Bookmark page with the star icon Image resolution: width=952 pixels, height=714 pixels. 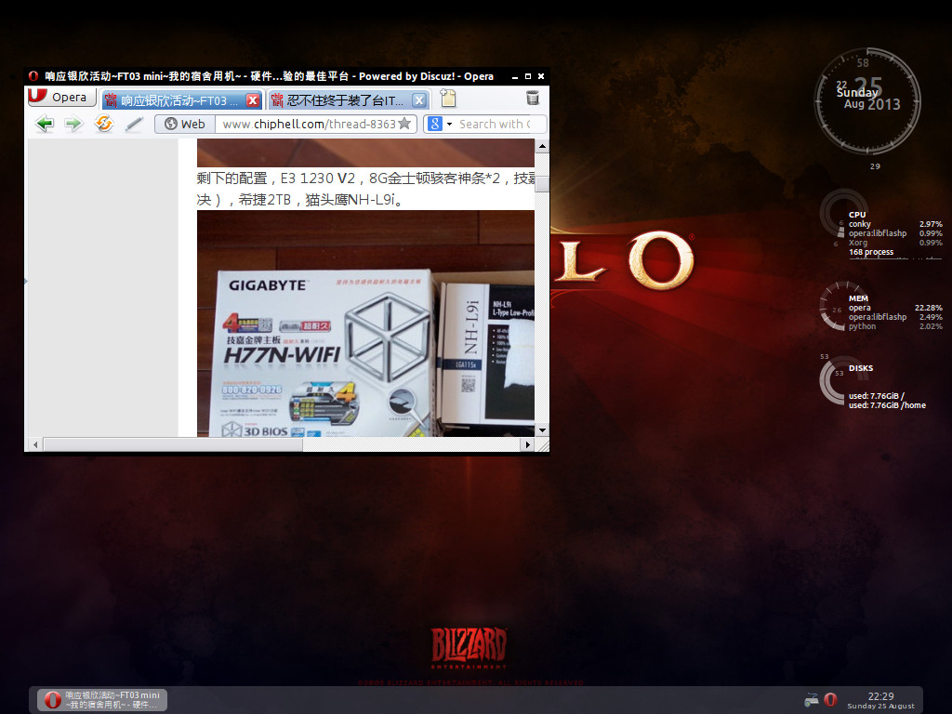pyautogui.click(x=404, y=124)
